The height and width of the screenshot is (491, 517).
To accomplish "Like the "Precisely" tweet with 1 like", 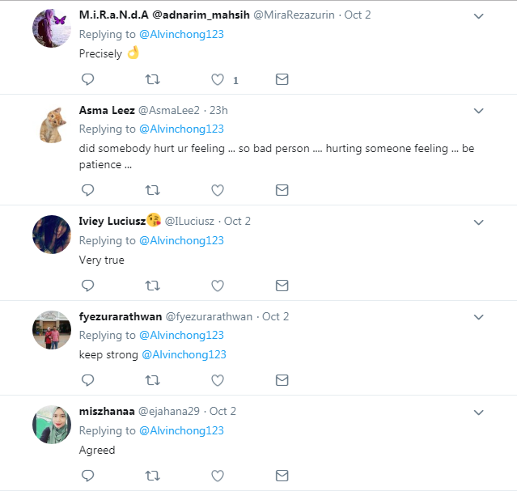I will coord(217,79).
